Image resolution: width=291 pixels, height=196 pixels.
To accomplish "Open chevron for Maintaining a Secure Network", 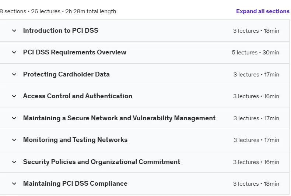I will click(14, 118).
